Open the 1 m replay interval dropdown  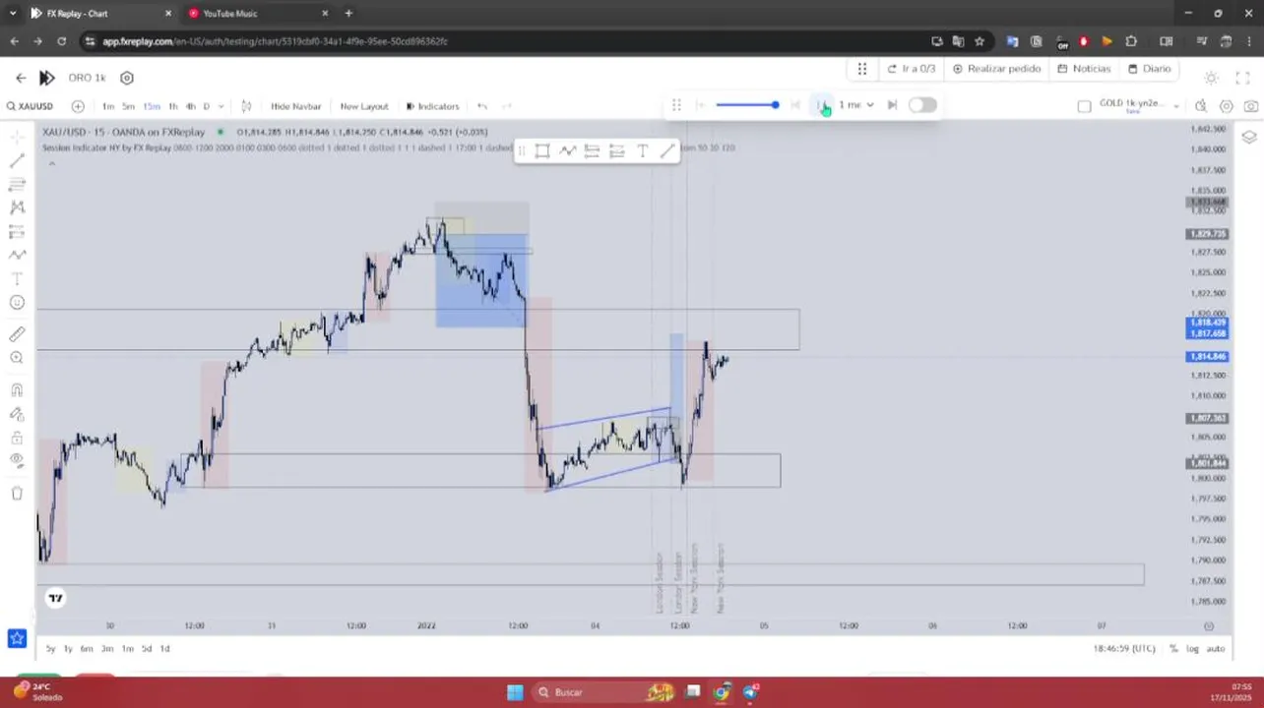(x=855, y=104)
